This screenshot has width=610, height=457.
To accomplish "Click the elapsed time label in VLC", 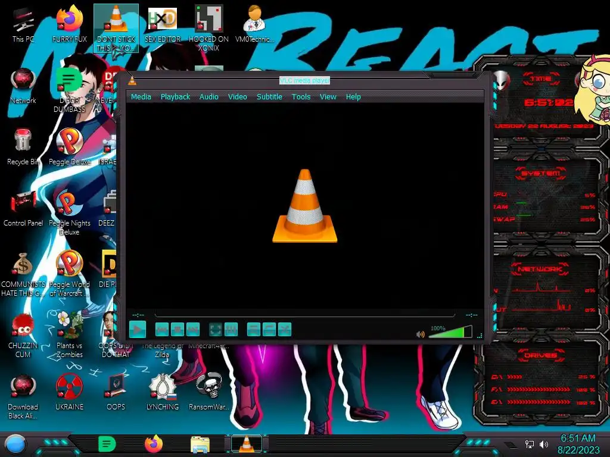I will pyautogui.click(x=138, y=315).
